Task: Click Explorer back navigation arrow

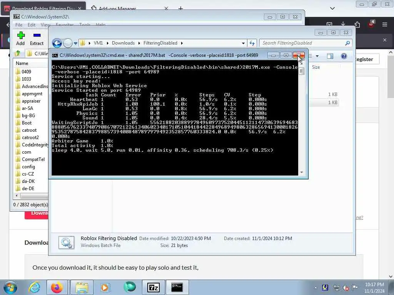Action: [x=57, y=43]
